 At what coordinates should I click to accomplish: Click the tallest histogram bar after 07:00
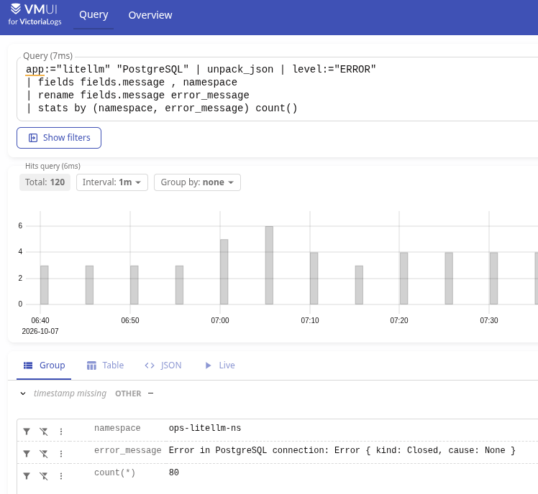point(269,265)
